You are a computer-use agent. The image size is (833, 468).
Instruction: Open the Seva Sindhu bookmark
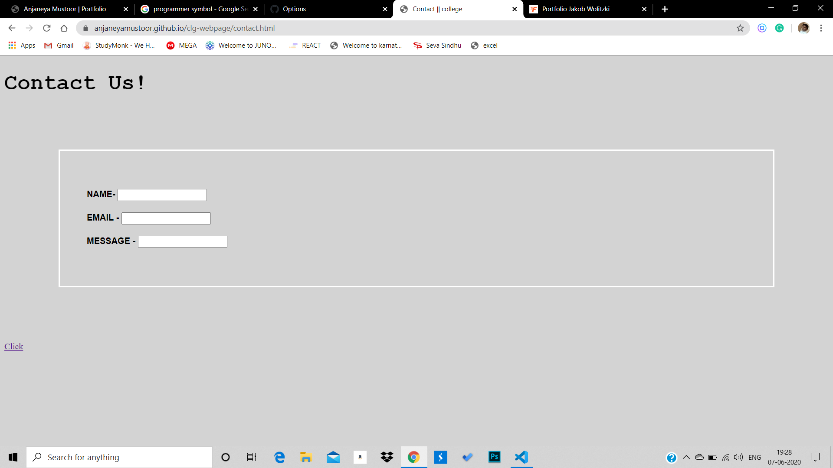point(437,45)
